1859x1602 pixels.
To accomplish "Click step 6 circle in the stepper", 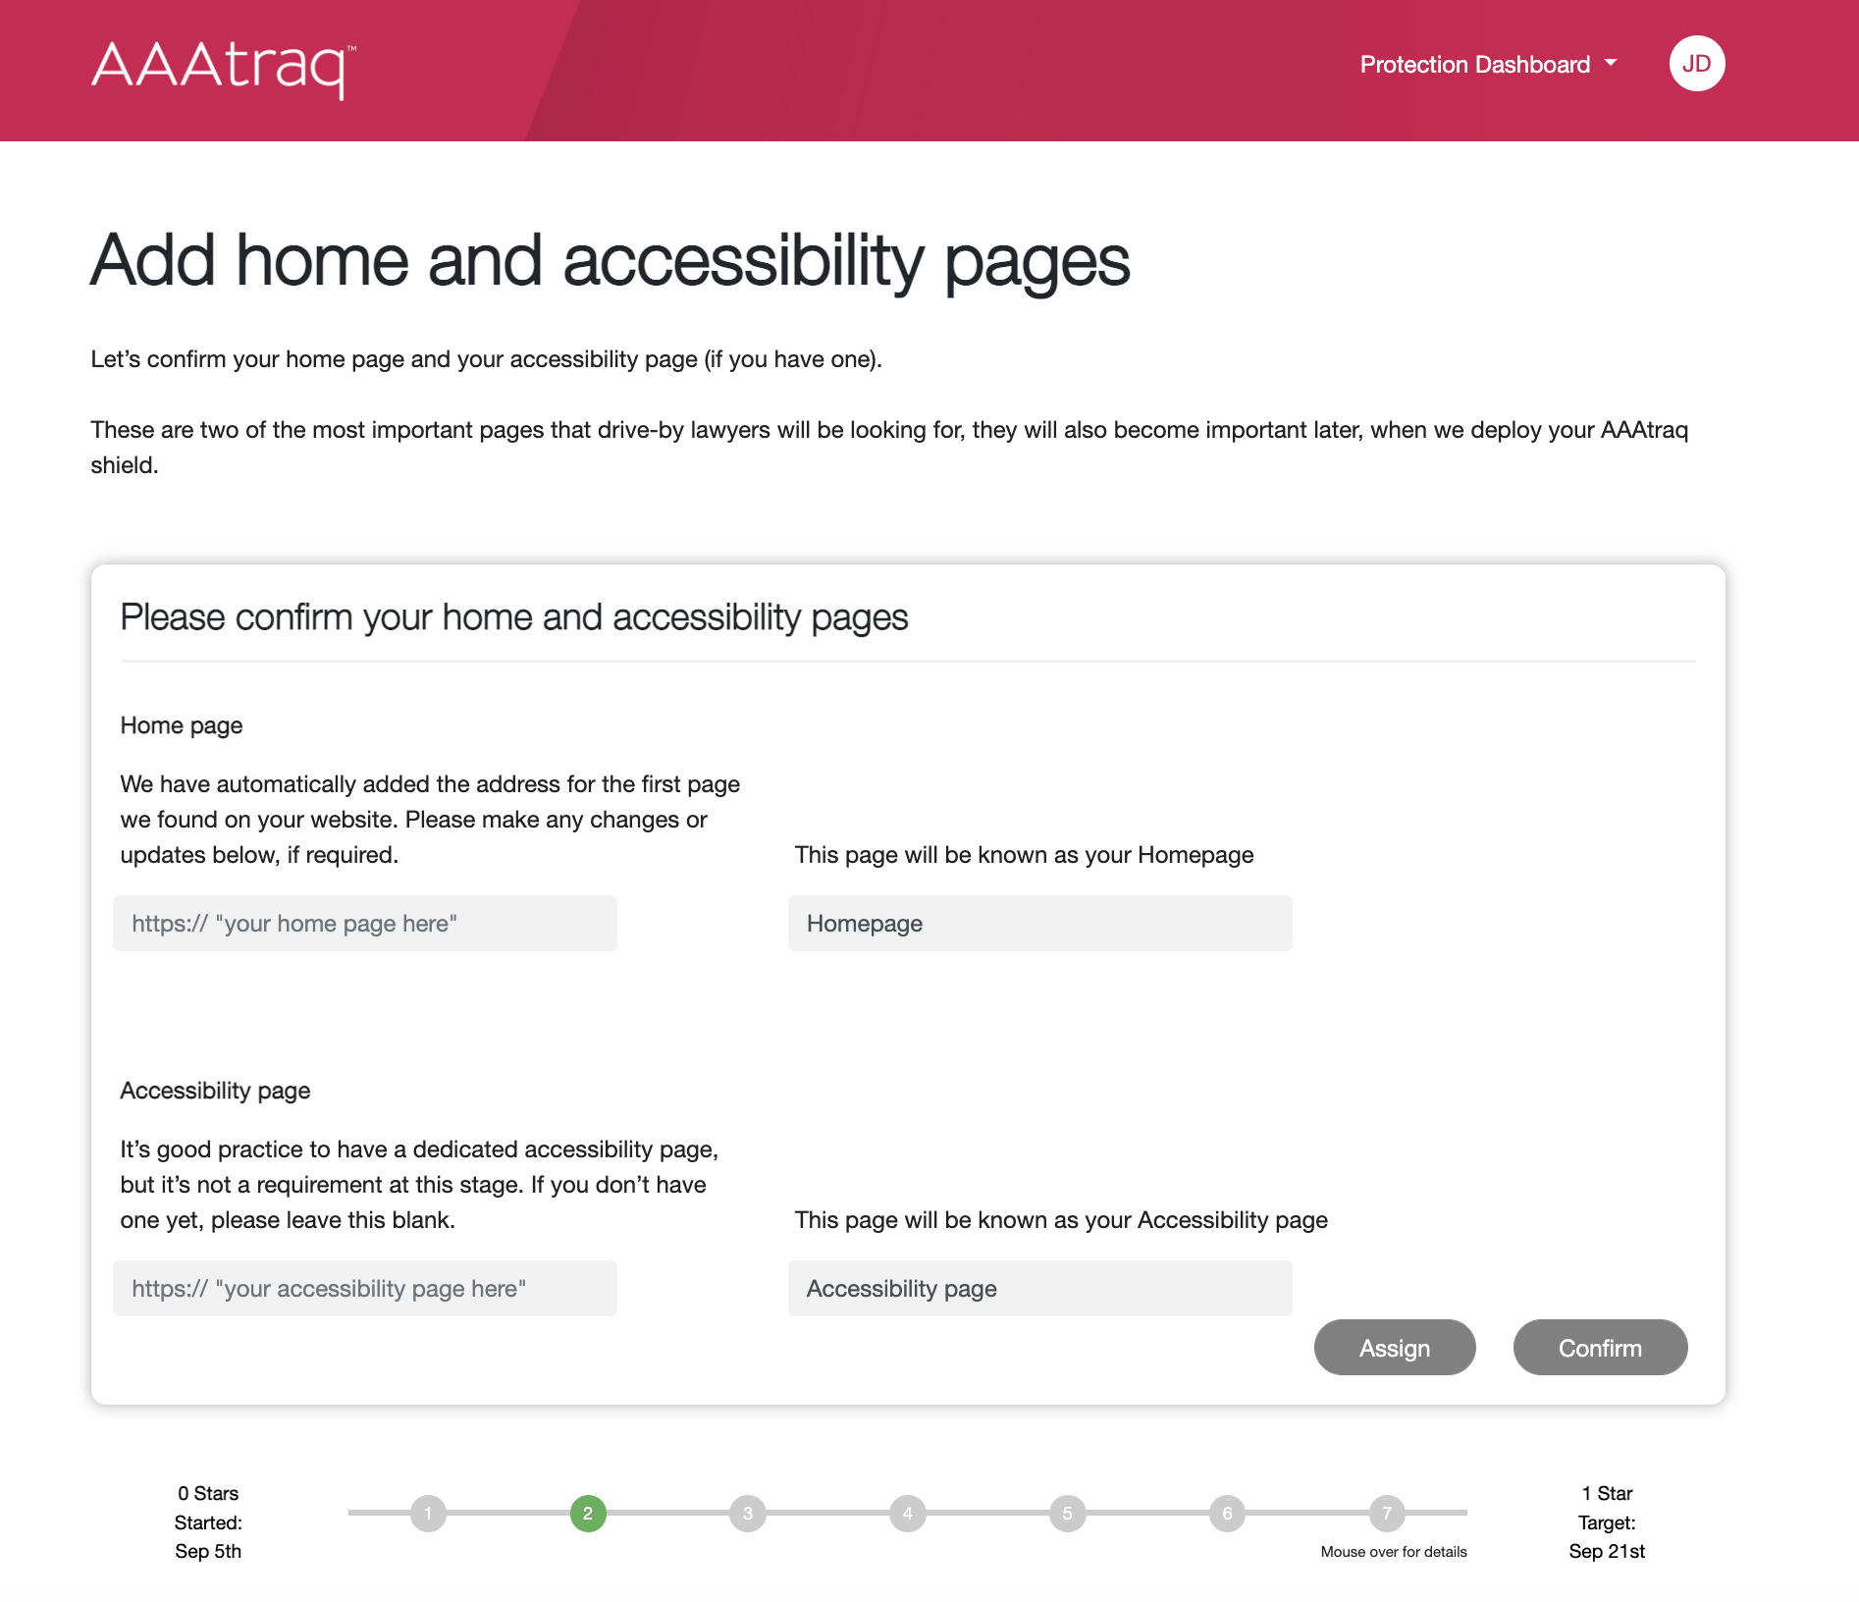I will click(1227, 1514).
